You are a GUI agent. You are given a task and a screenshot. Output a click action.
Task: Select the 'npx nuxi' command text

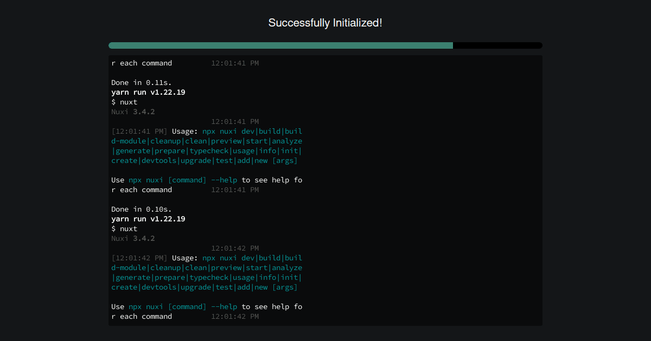(x=219, y=131)
